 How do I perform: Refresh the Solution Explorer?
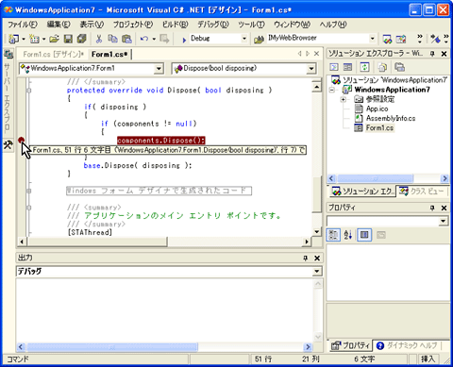click(x=364, y=67)
